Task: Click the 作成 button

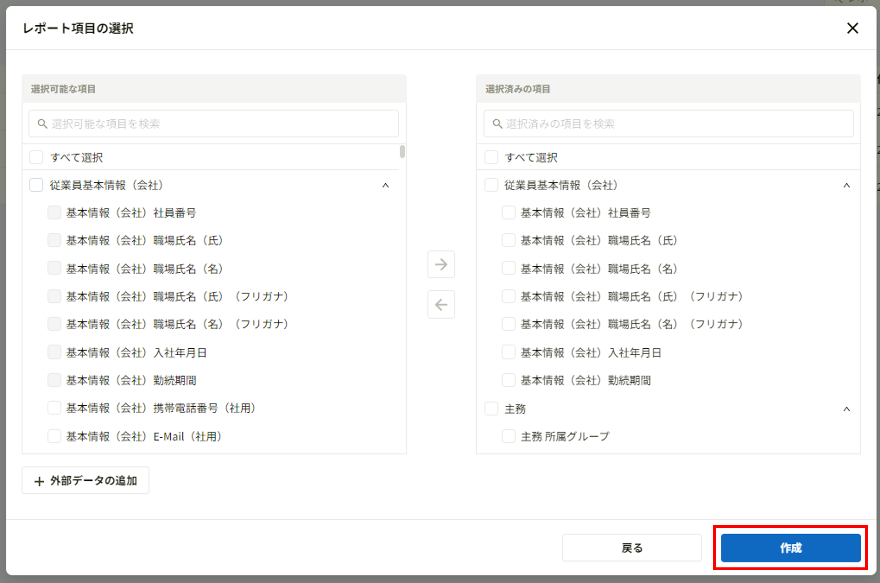Action: coord(790,547)
